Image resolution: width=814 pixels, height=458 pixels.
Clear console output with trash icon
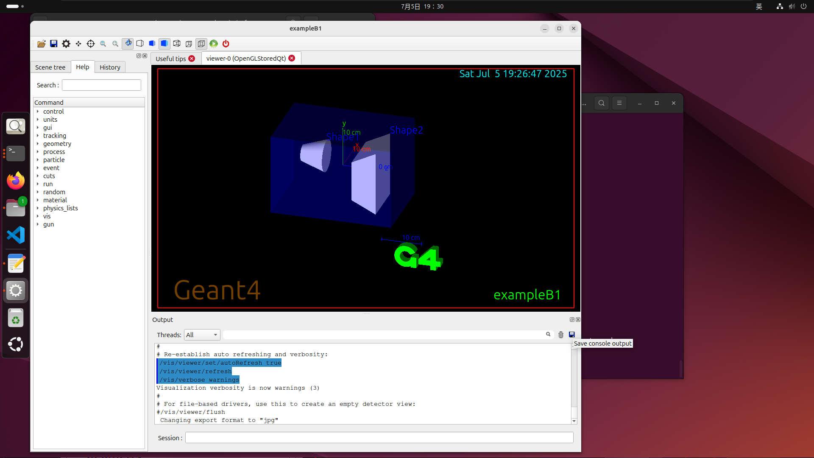[x=561, y=335]
